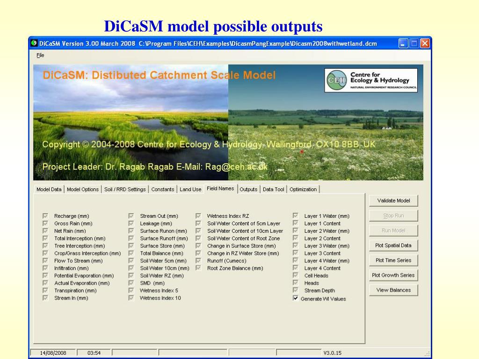Minimize the DiCaSM window
Screen dimensions: 479x359
pyautogui.click(x=403, y=43)
